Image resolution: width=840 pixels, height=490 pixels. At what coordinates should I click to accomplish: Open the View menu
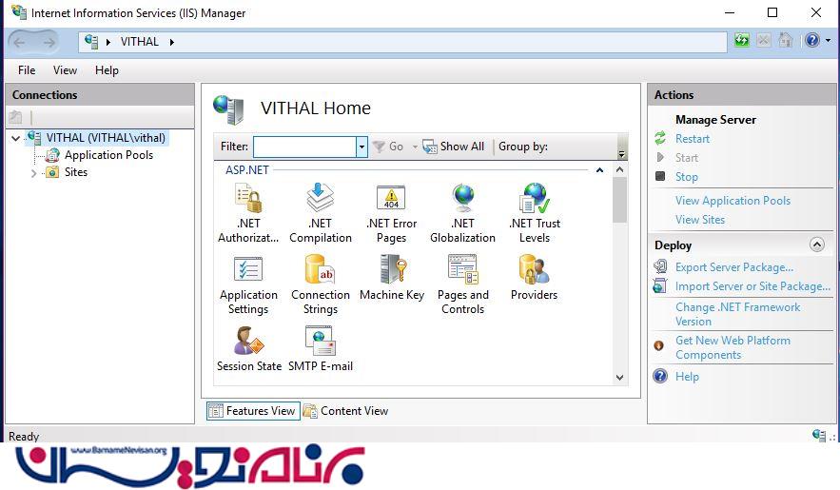[65, 70]
